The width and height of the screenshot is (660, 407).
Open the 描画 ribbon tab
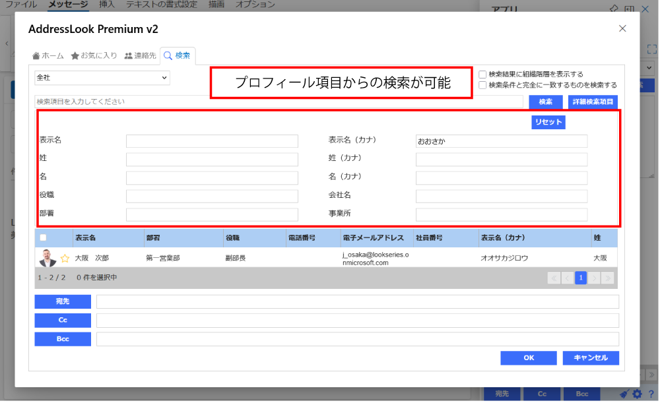click(216, 5)
